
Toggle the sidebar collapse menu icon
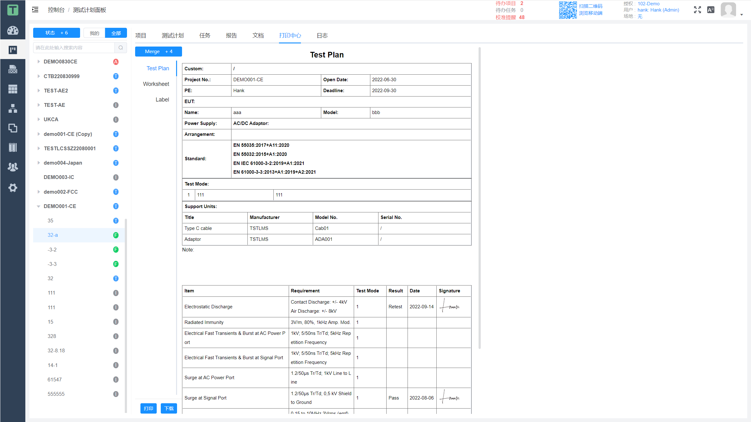point(35,10)
